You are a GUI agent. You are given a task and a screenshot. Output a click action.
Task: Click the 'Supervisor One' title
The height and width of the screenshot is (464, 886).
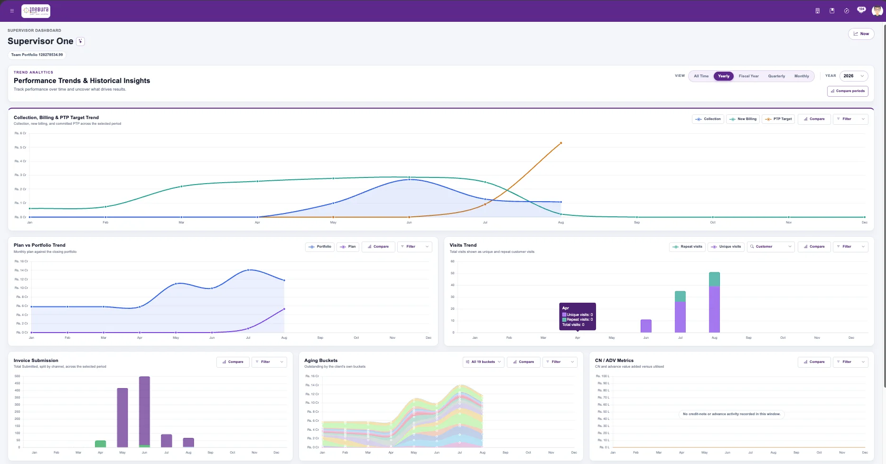[40, 41]
